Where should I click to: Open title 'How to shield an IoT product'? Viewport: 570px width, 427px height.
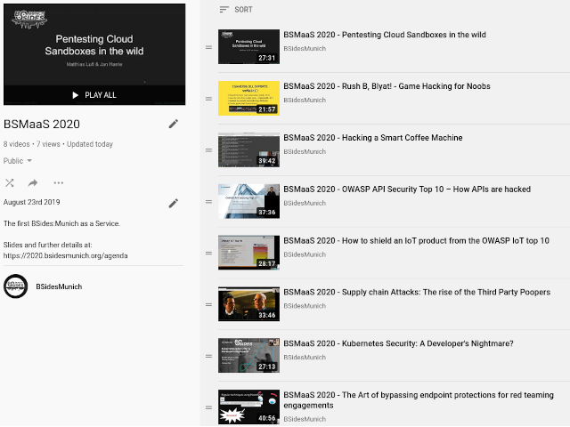pos(416,241)
